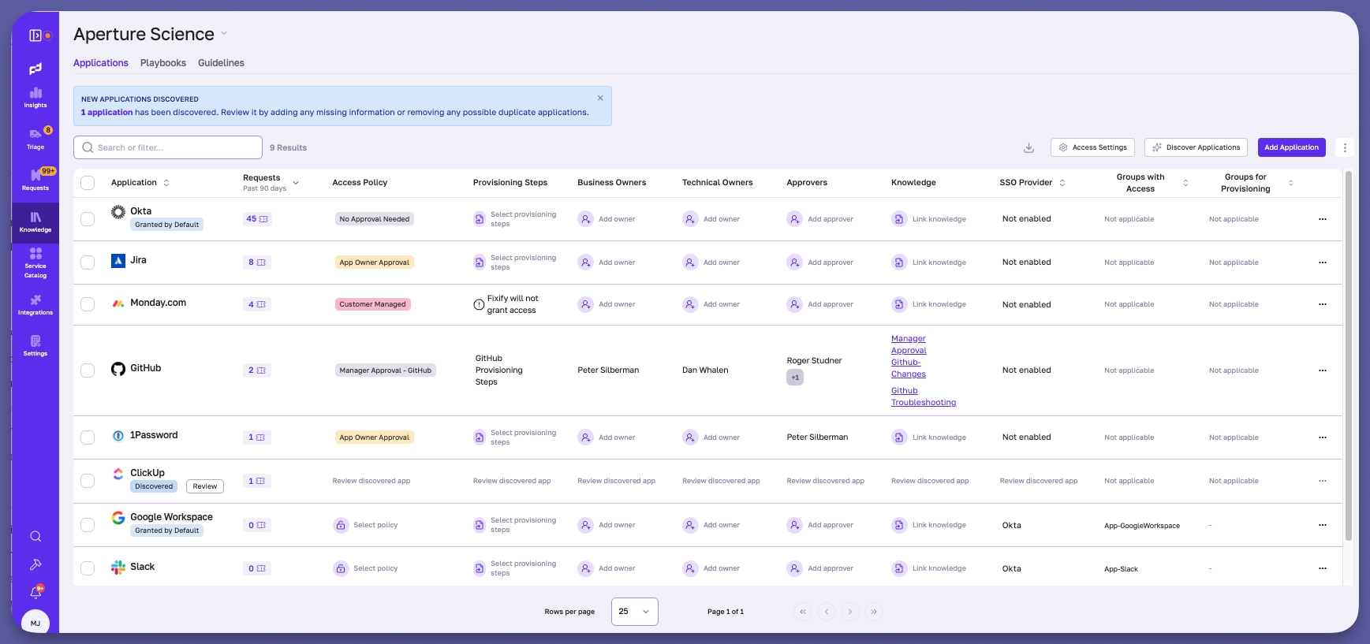
Task: Click Okta's 45 requests badge
Action: click(257, 219)
